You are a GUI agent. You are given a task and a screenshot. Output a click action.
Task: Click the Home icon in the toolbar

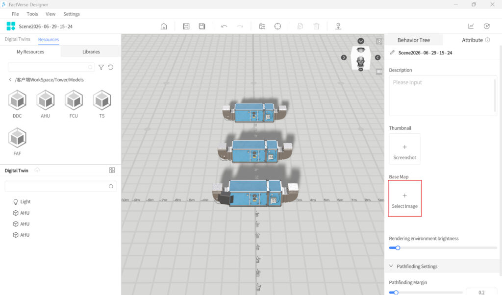(164, 26)
